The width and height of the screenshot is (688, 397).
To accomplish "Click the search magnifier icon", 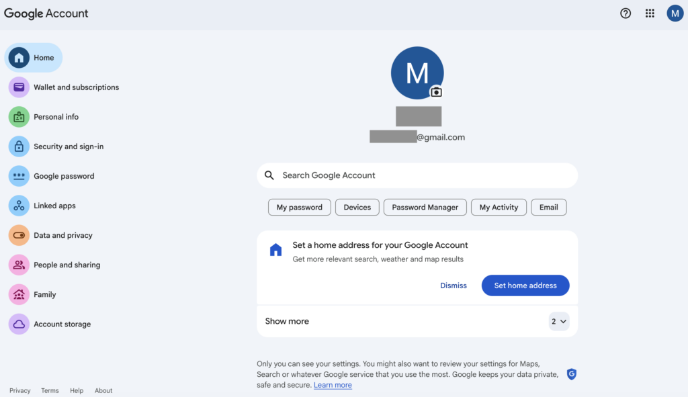I will [x=269, y=175].
